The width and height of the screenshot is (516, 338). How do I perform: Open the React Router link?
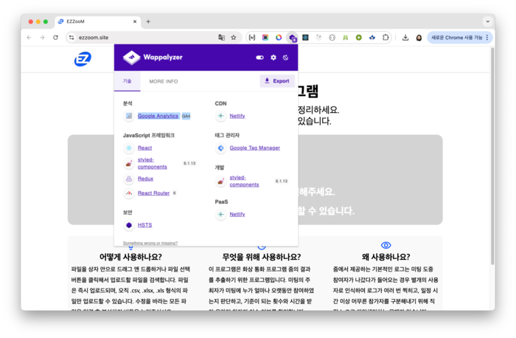point(153,193)
